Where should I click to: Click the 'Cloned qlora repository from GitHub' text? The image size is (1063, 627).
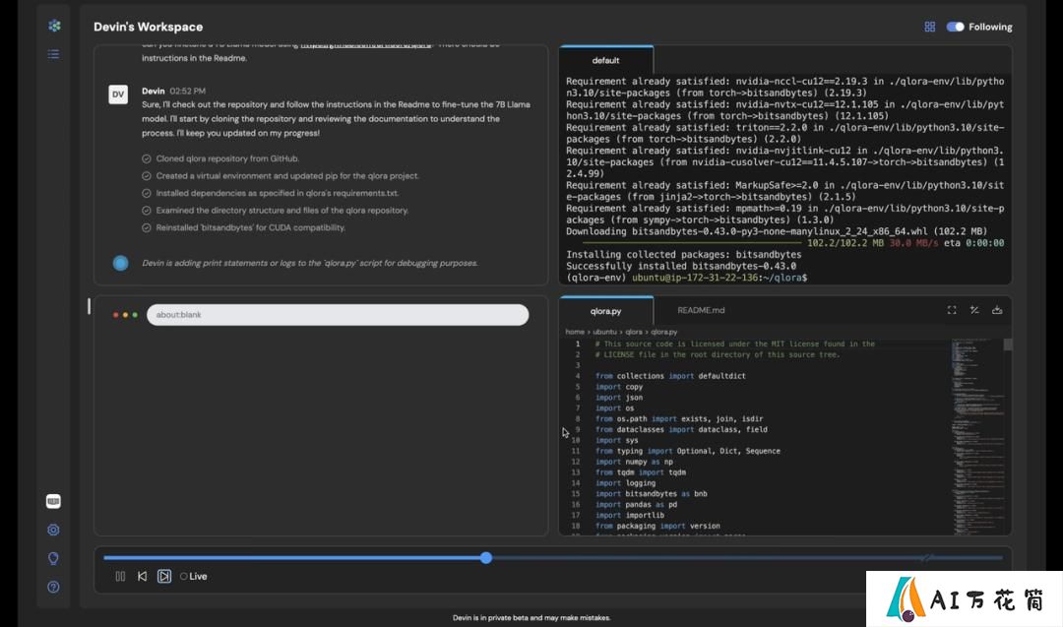pyautogui.click(x=227, y=158)
